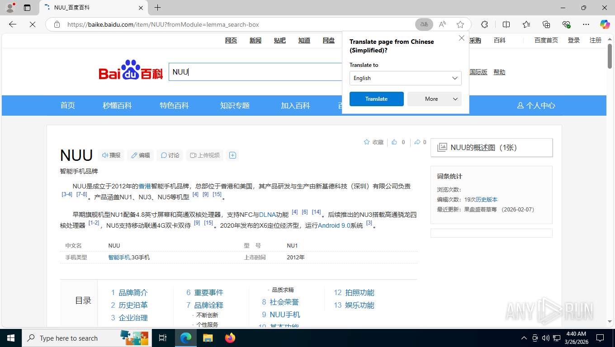Open 历史版本 link
The height and width of the screenshot is (347, 615).
pyautogui.click(x=486, y=199)
